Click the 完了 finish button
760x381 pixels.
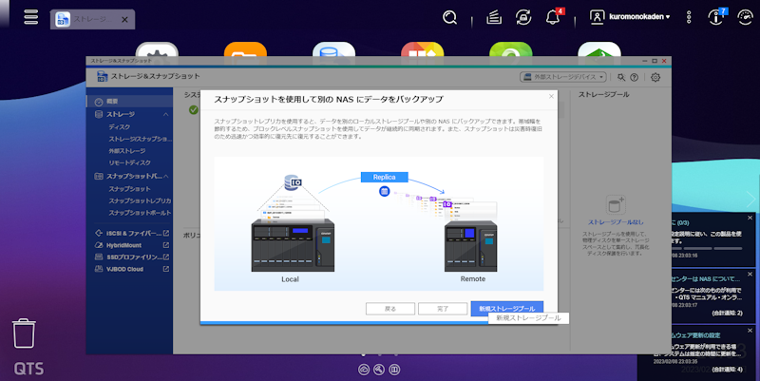tap(443, 309)
